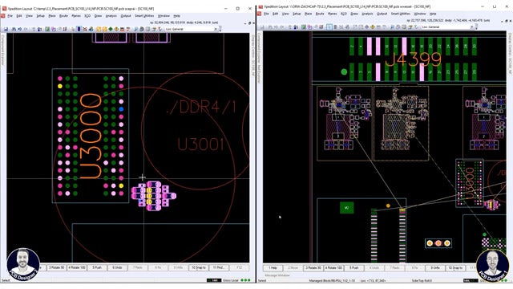
Task: Open the Analysis menu in right window
Action: point(367,14)
